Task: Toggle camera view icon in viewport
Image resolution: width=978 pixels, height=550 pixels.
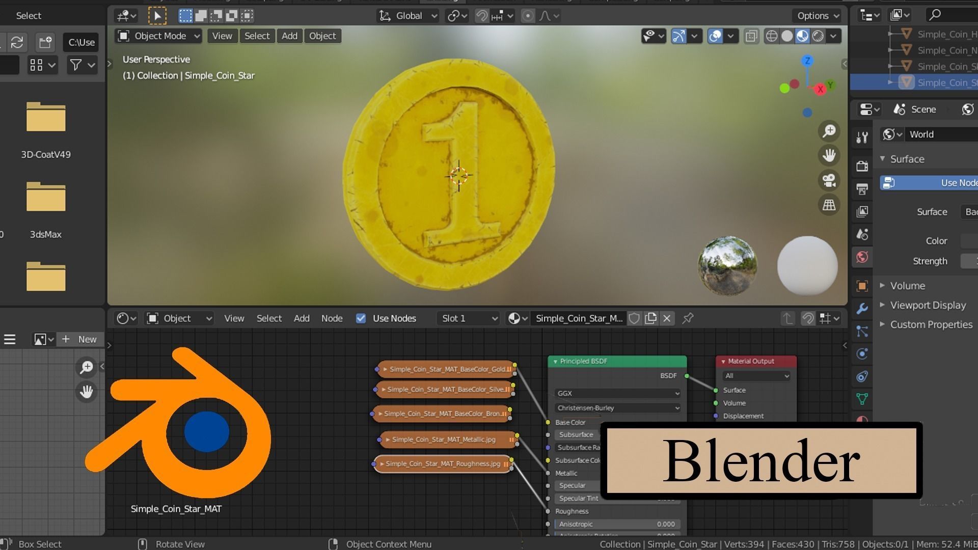Action: [829, 180]
